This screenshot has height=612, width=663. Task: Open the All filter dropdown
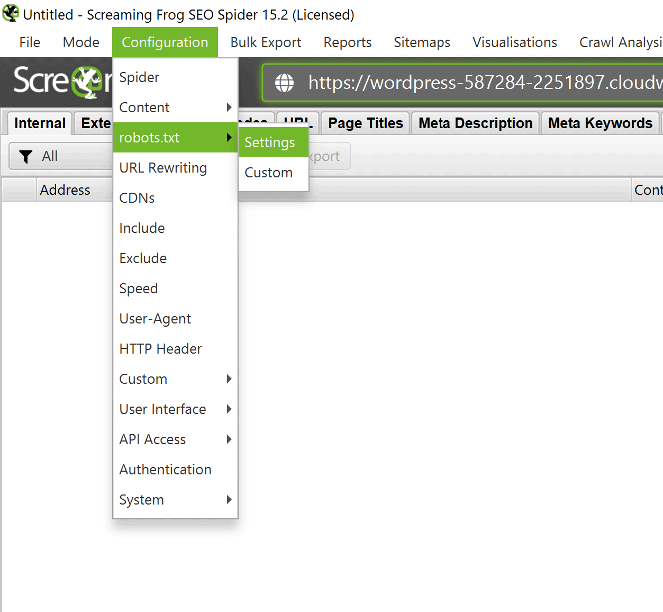[61, 157]
